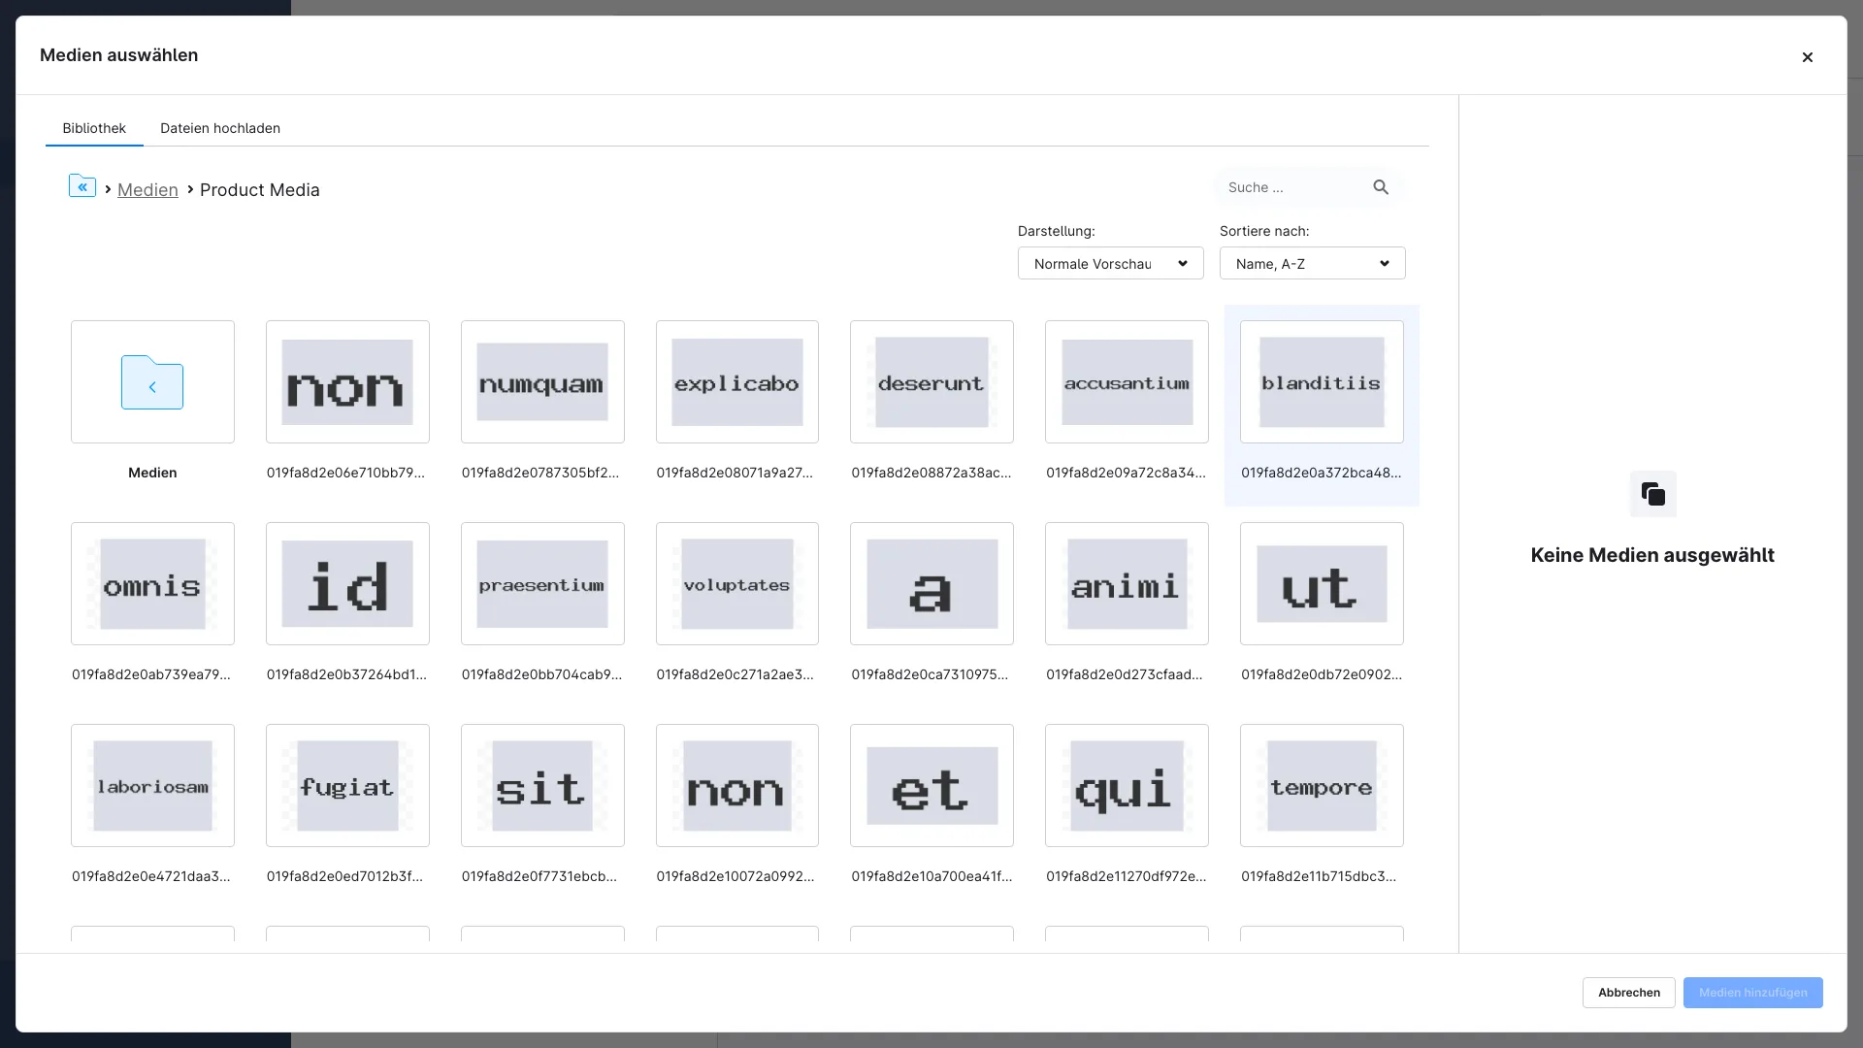Open the Sortiere nach Name, A-Z dropdown
The width and height of the screenshot is (1863, 1048).
click(x=1312, y=264)
